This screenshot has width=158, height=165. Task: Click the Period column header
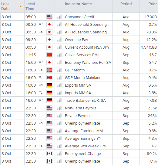click(x=126, y=4)
